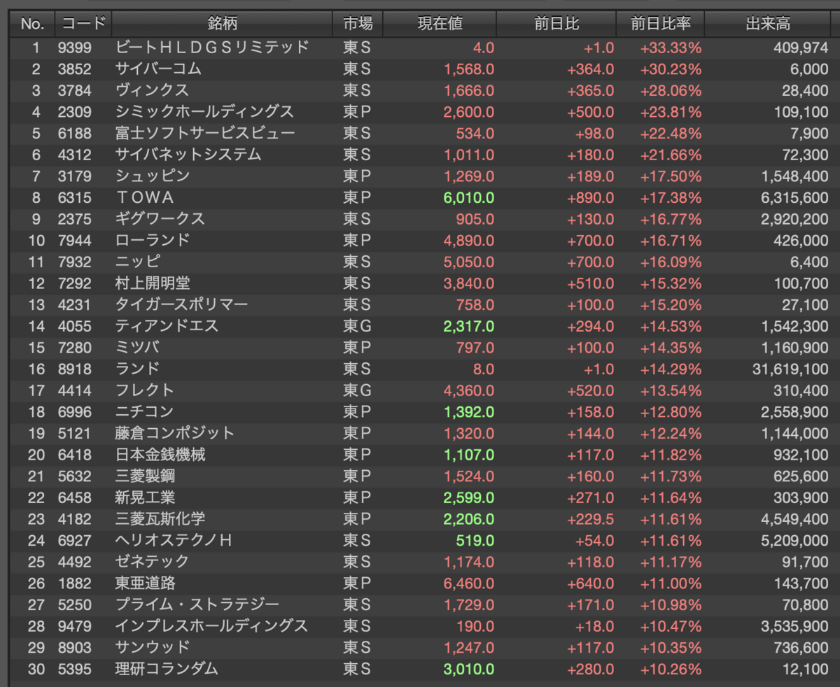Click the 現在値 column header
Image resolution: width=840 pixels, height=687 pixels.
(x=440, y=24)
